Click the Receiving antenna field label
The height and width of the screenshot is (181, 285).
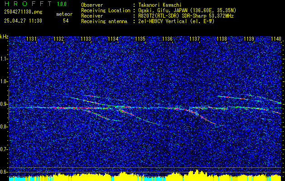pyautogui.click(x=104, y=21)
